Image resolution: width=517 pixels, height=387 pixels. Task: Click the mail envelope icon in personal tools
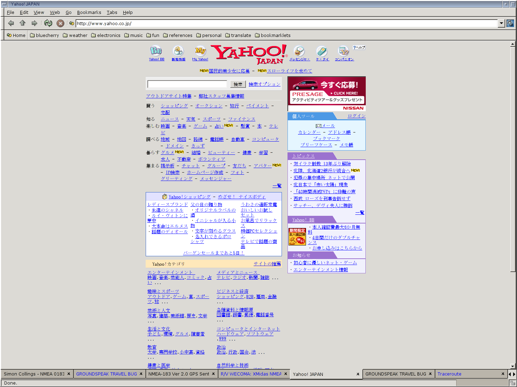pos(318,126)
